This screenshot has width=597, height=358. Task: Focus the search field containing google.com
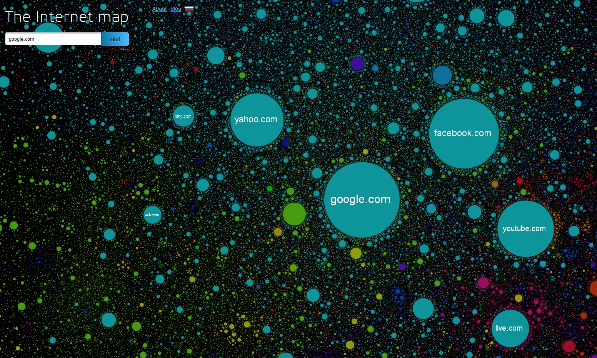[x=53, y=39]
